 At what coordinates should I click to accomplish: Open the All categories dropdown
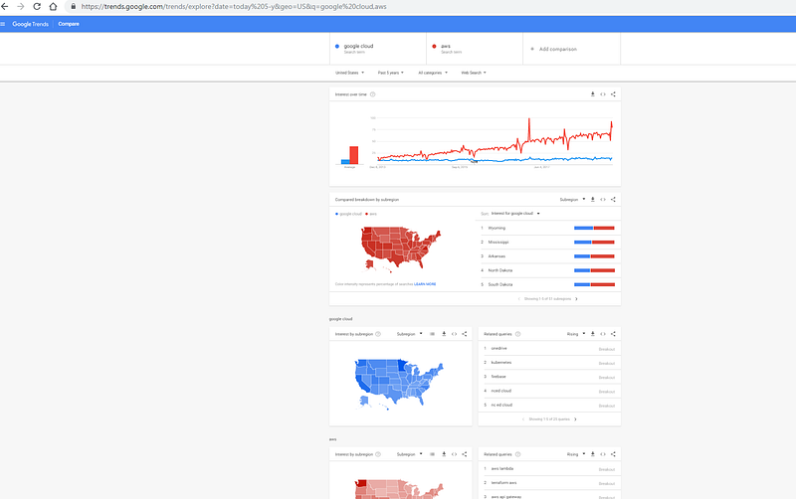point(434,73)
